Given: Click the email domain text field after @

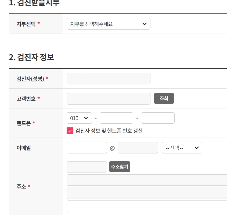Looking at the screenshot, I should pyautogui.click(x=138, y=148).
